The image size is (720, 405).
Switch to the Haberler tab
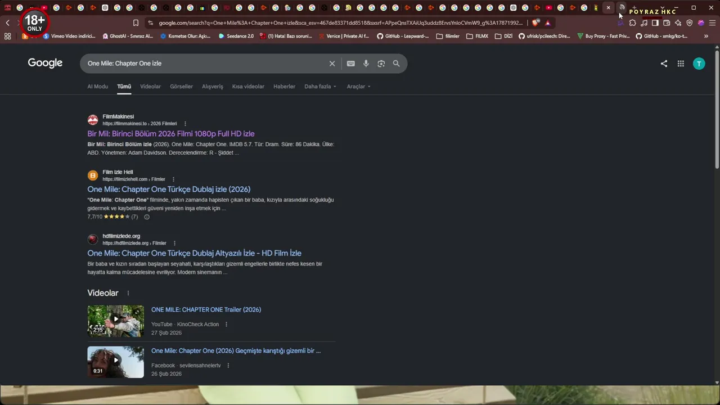coord(284,87)
